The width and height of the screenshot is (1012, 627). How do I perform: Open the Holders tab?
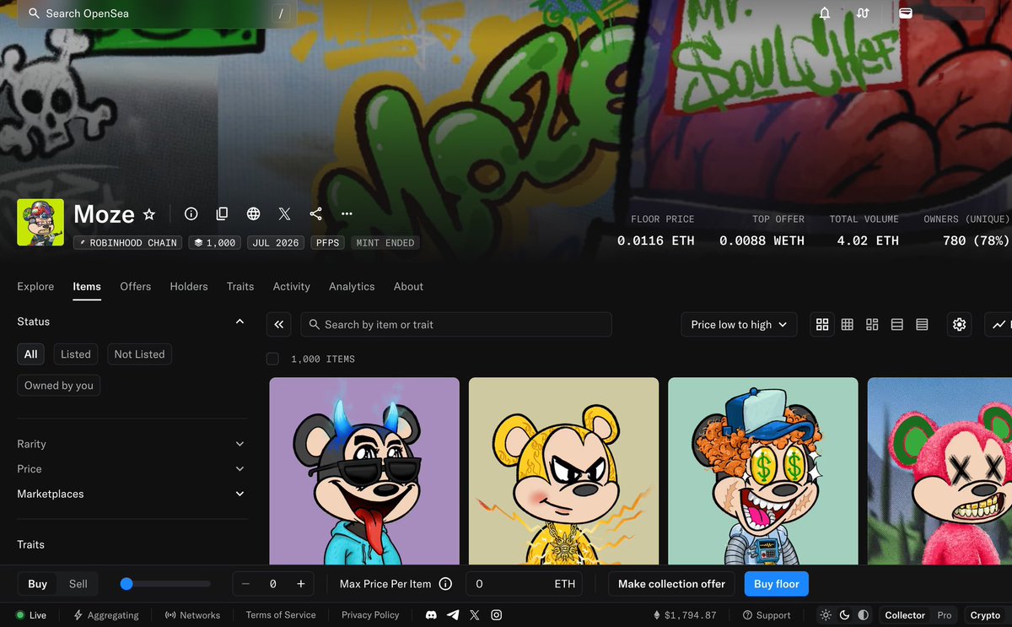189,286
